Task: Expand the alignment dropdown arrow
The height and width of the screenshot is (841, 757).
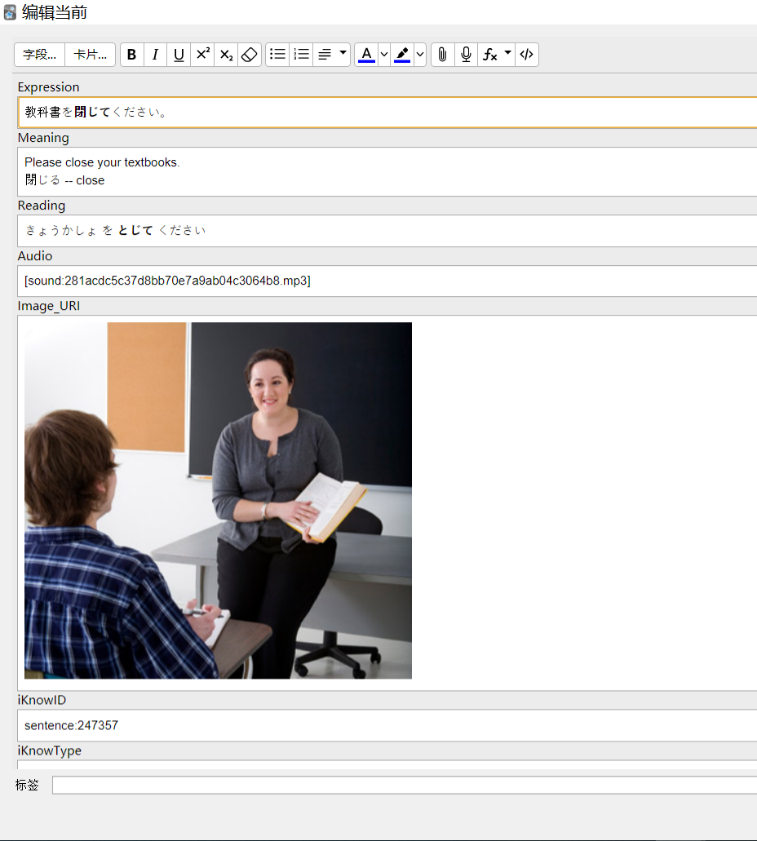Action: [x=343, y=55]
